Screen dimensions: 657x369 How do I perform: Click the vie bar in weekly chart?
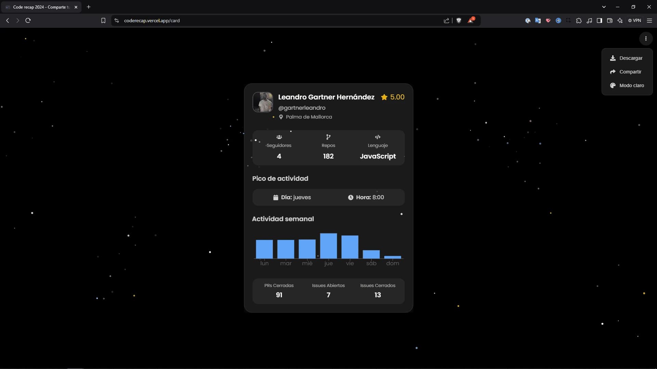[350, 247]
